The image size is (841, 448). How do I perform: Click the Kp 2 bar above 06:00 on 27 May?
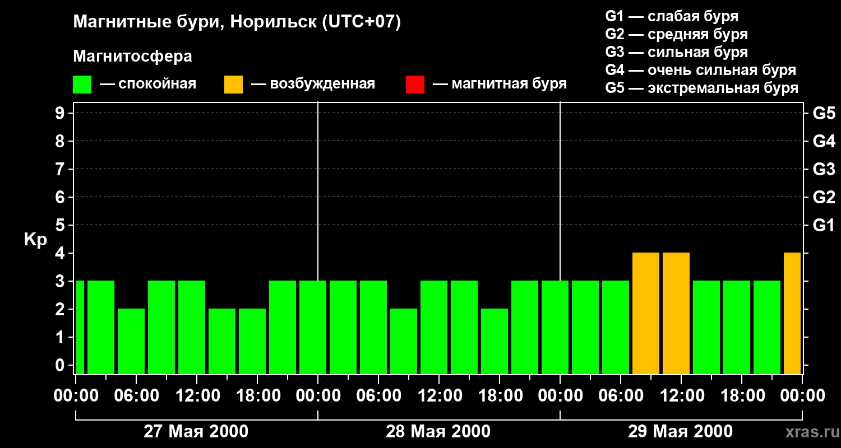pyautogui.click(x=131, y=341)
